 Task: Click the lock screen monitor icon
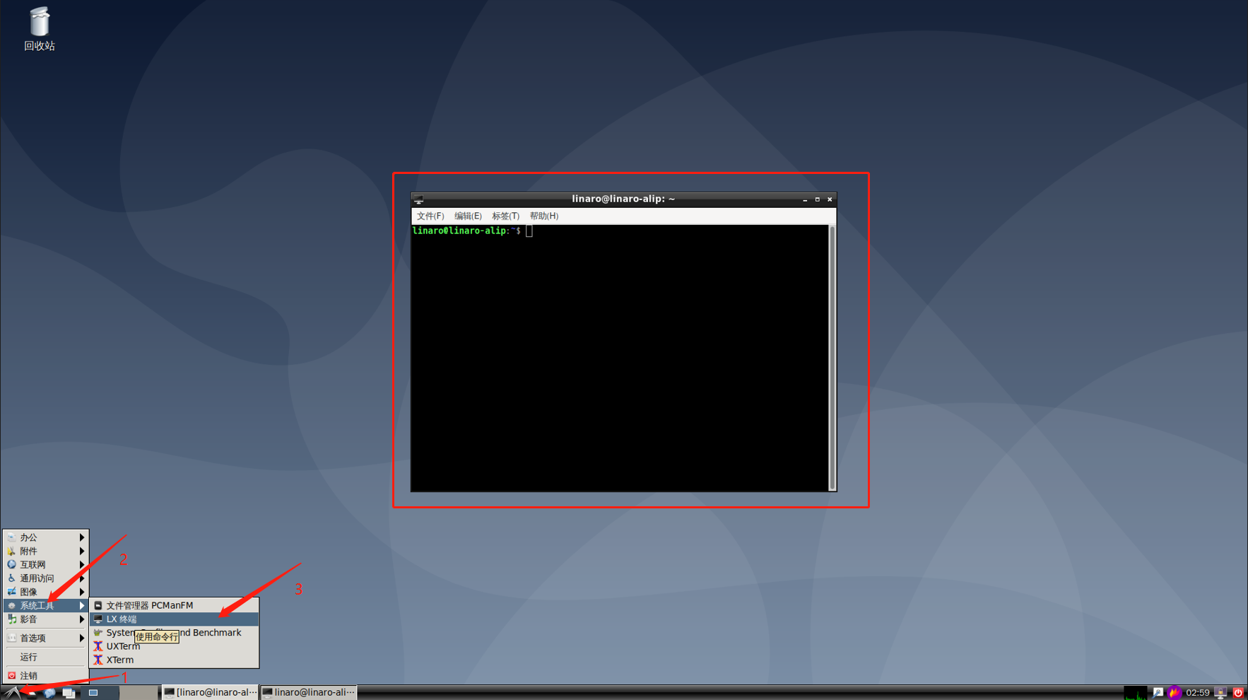point(1220,693)
